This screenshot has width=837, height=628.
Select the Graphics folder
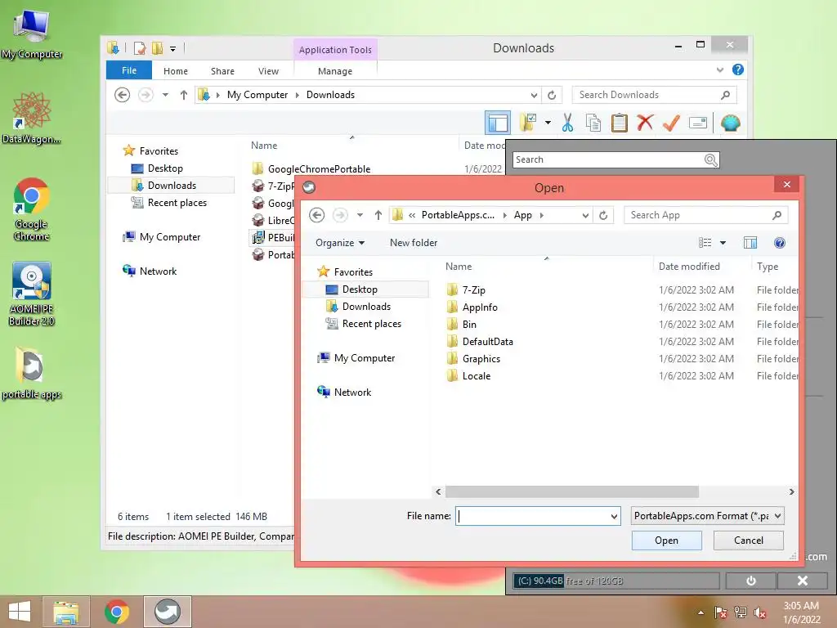(x=481, y=358)
